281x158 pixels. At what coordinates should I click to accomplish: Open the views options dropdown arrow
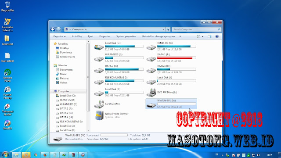pos(203,36)
